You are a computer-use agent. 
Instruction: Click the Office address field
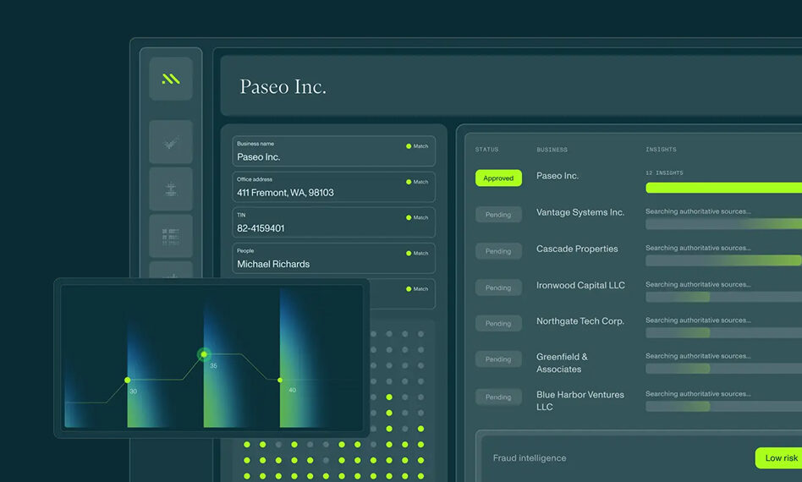tap(333, 187)
